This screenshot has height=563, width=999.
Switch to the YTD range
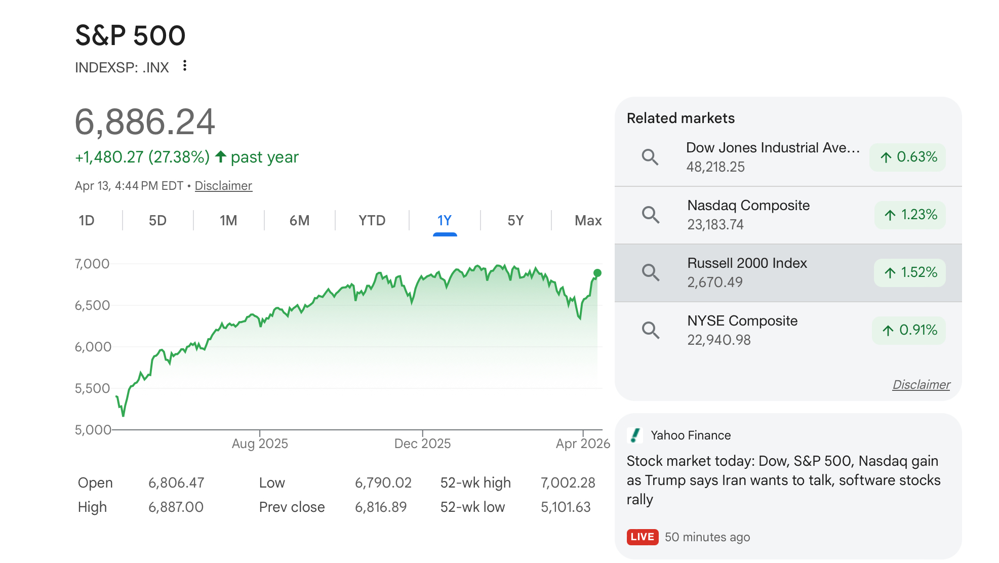tap(372, 221)
